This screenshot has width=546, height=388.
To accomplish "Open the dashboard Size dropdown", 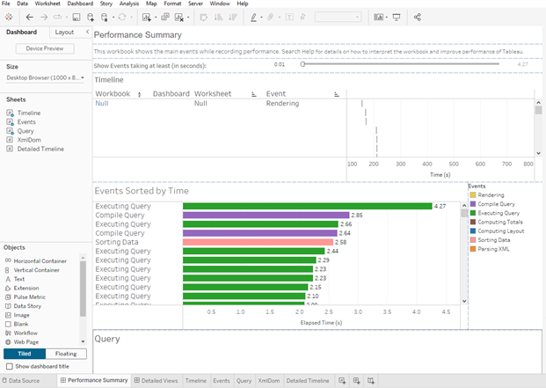I will [x=44, y=77].
